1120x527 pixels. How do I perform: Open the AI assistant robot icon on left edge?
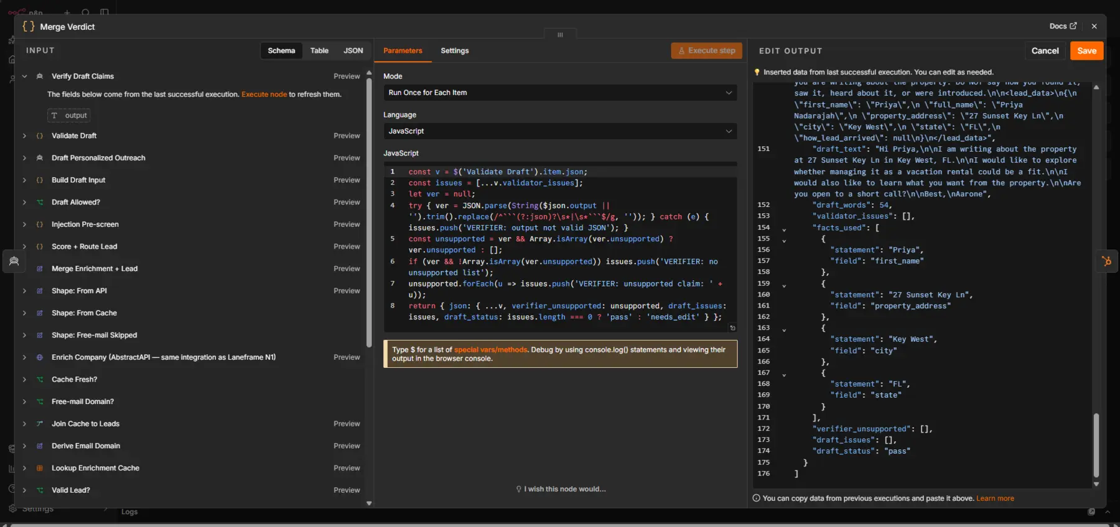click(x=14, y=261)
